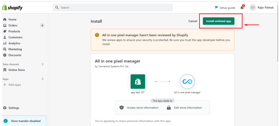Open Rajiv Pathak account menu

click(x=265, y=8)
